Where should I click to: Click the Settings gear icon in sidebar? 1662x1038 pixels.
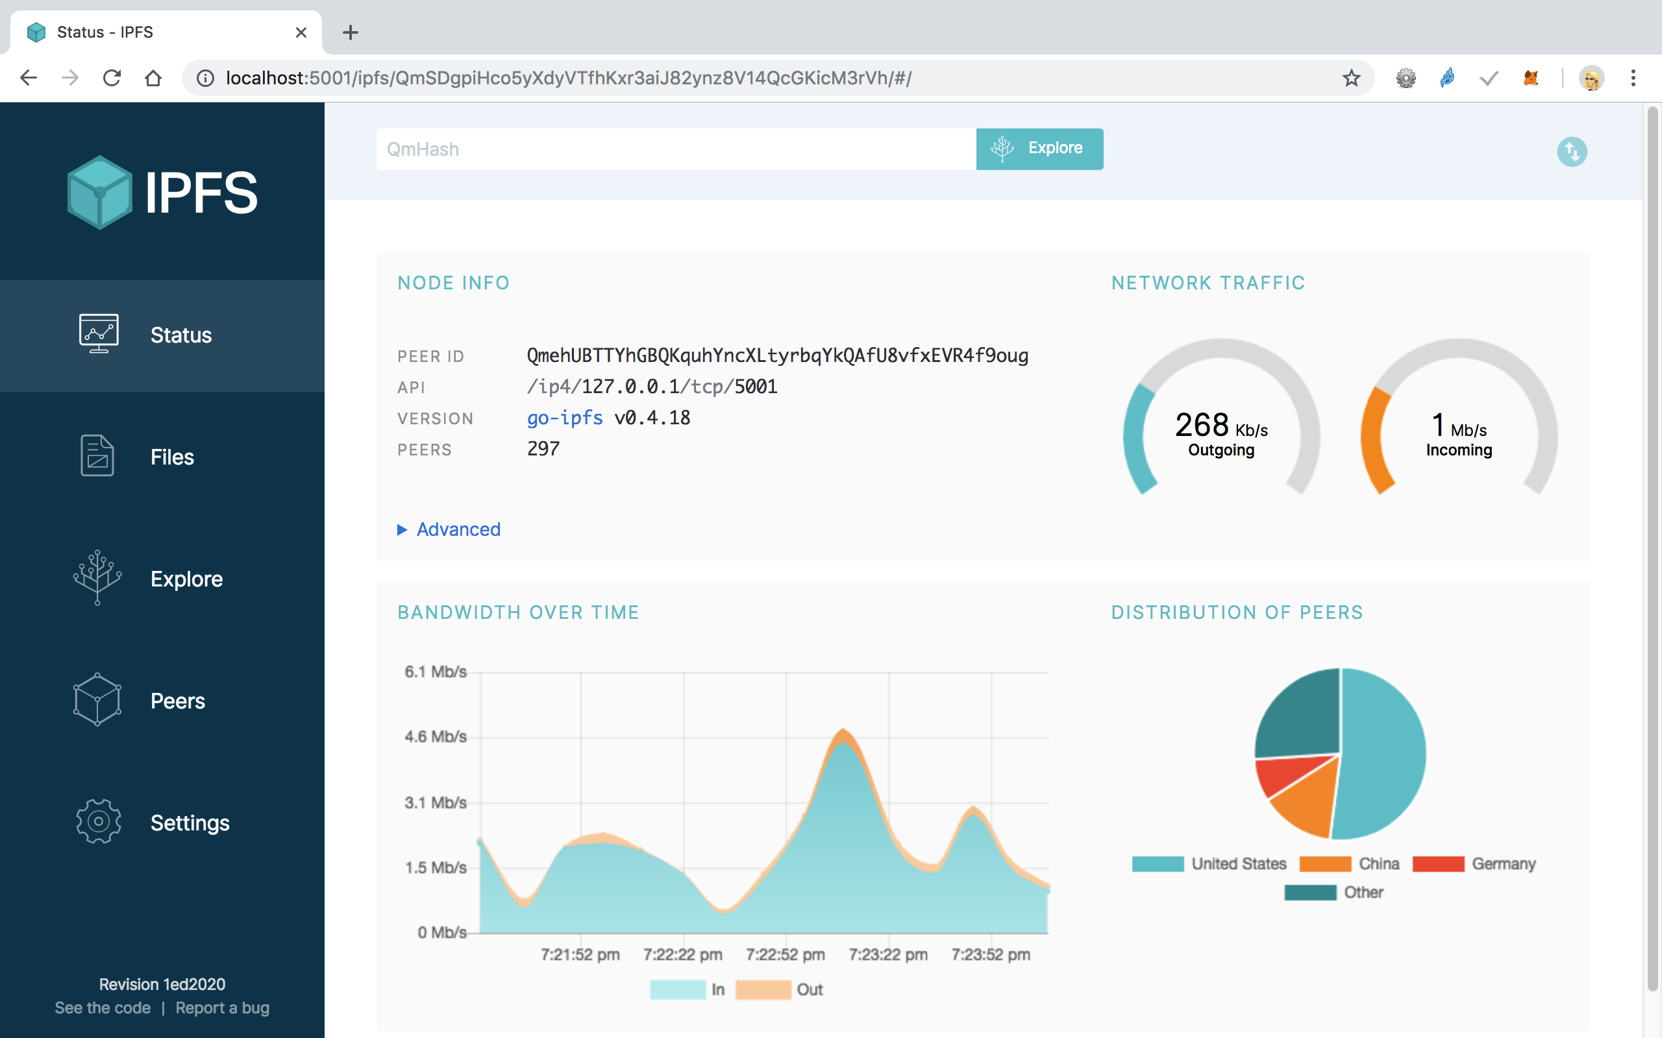point(98,821)
